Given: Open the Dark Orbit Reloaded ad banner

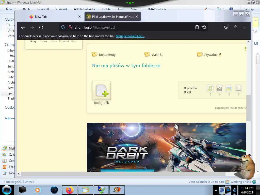Looking at the screenshot, I should [x=167, y=147].
